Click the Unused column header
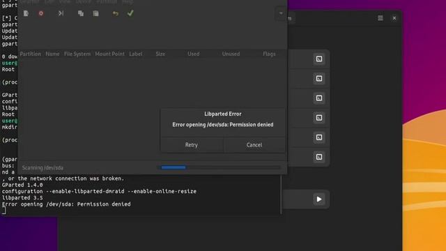Image resolution: width=446 pixels, height=251 pixels. (231, 54)
